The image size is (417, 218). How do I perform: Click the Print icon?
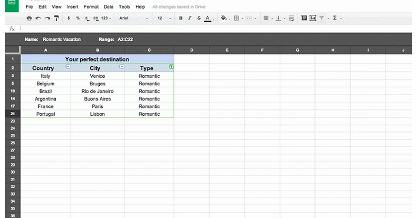coord(29,18)
